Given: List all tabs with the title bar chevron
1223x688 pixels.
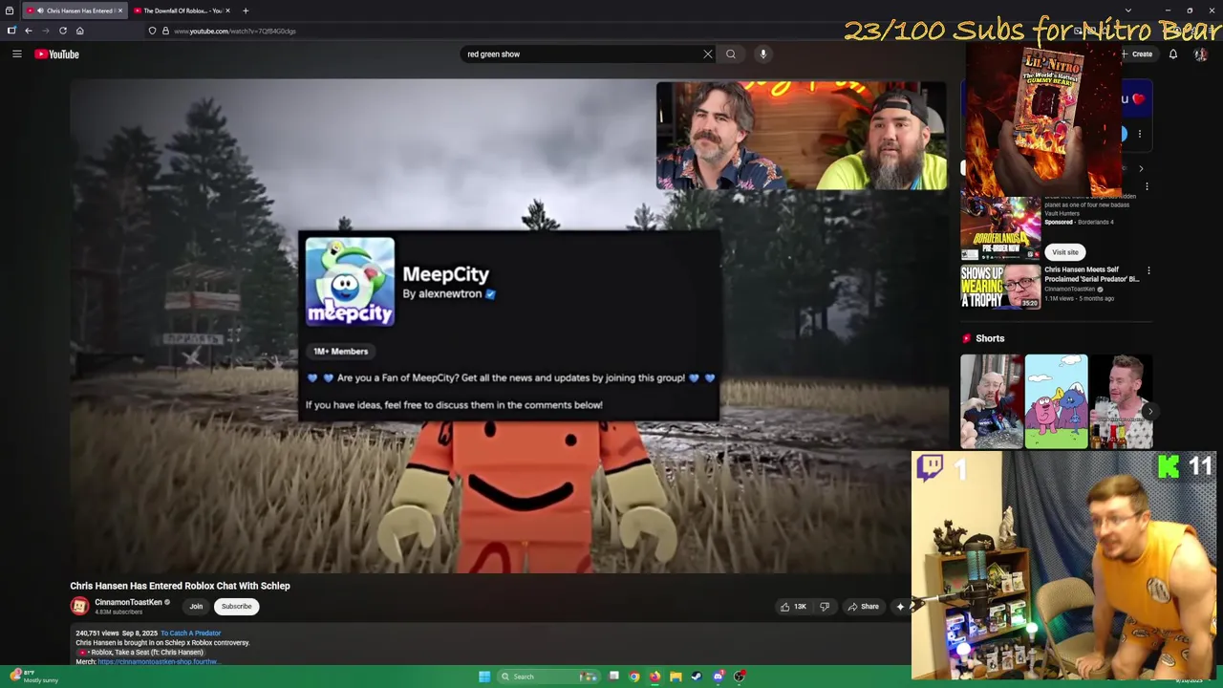Looking at the screenshot, I should (1127, 11).
